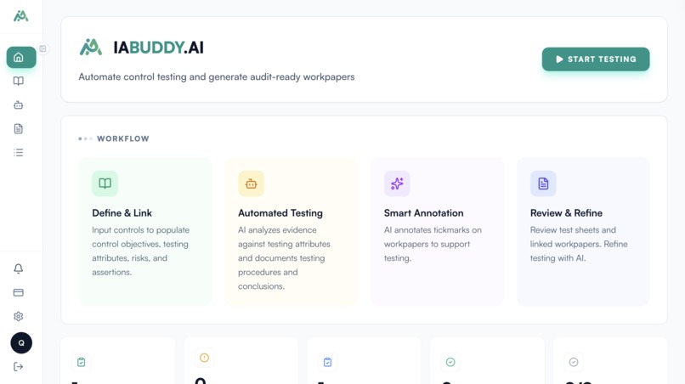Viewport: 685px width, 384px height.
Task: Open the document icon in sidebar
Action: point(19,128)
